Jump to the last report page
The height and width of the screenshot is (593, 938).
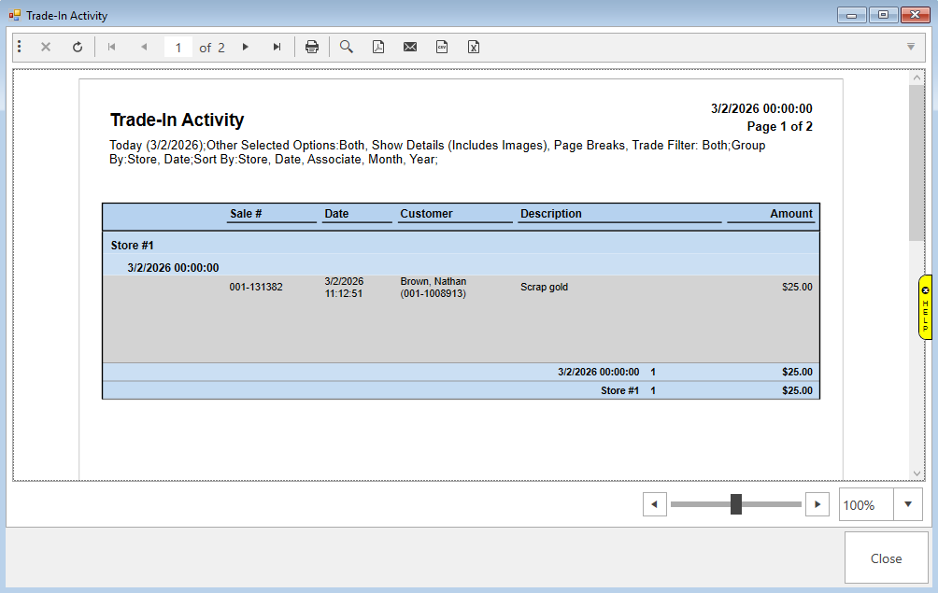(x=277, y=47)
